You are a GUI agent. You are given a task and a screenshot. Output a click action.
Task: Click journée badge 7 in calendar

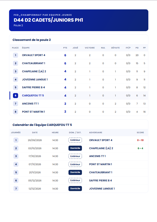pyautogui.click(x=16, y=189)
